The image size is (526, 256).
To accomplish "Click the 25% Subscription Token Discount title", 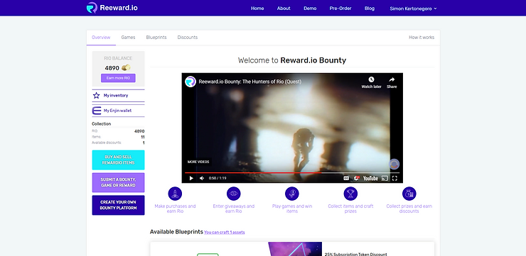I will 355,255.
